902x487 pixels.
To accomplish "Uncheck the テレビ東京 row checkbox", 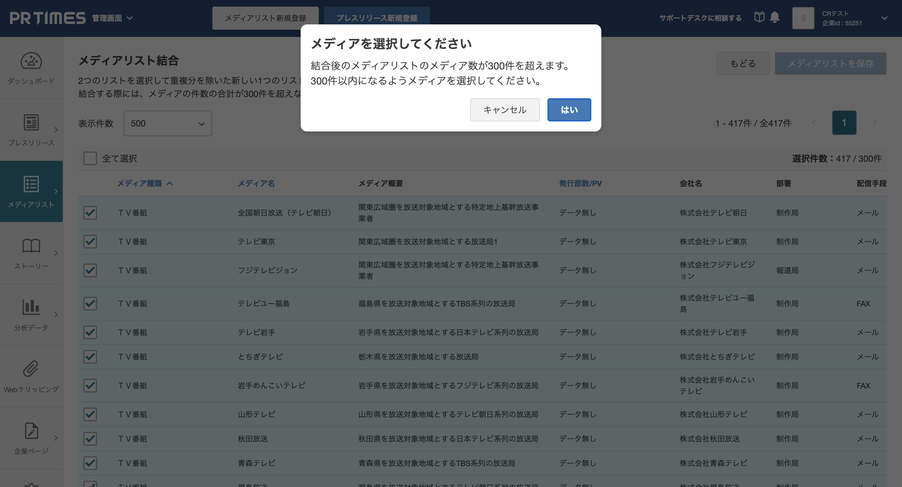I will click(x=90, y=241).
